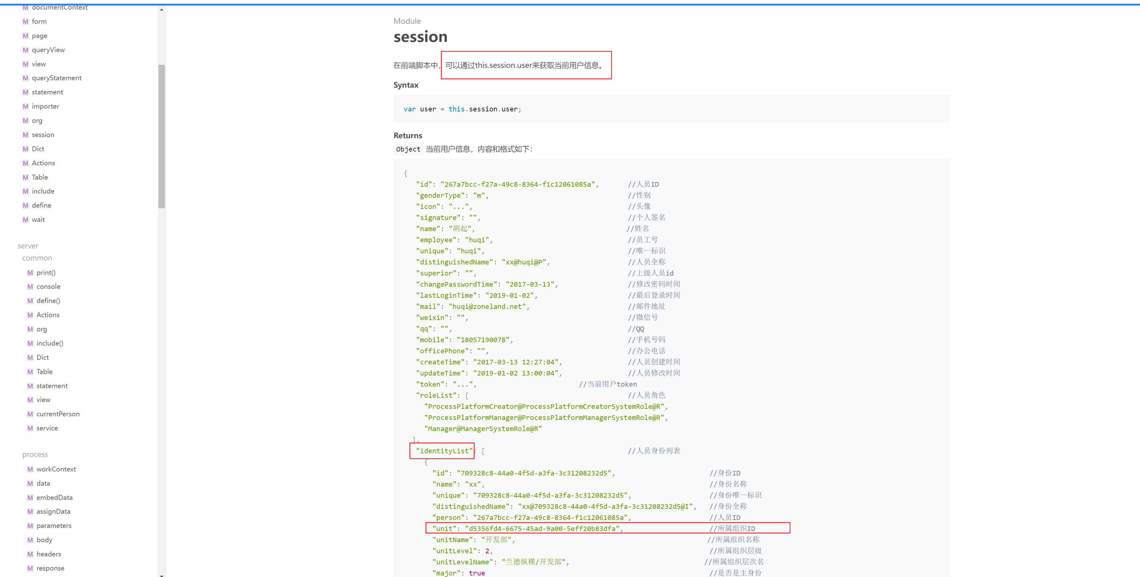This screenshot has height=577, width=1140.
Task: Click the include() module under common
Action: click(x=50, y=343)
